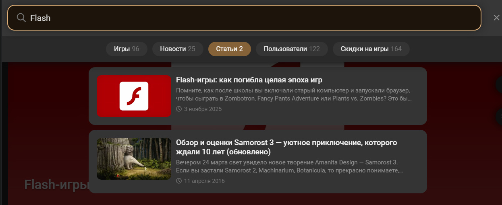Switch to the Игры results tab

(x=126, y=49)
